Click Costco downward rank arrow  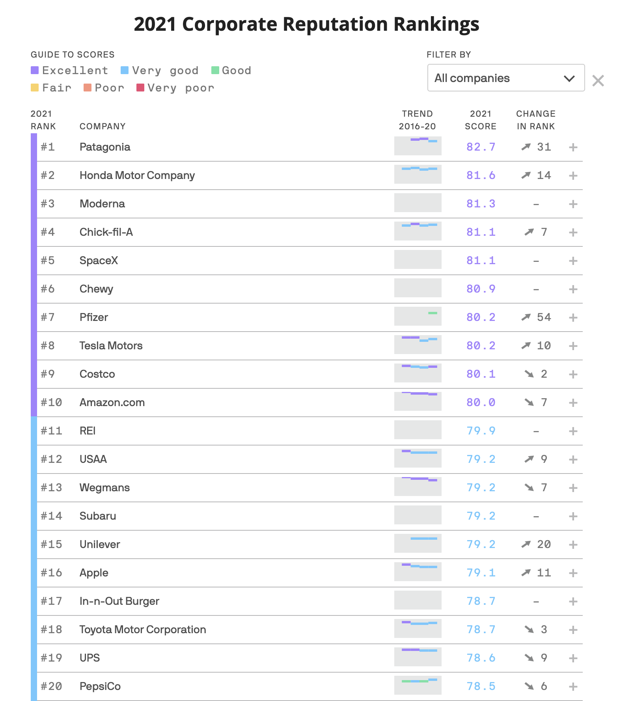point(529,374)
